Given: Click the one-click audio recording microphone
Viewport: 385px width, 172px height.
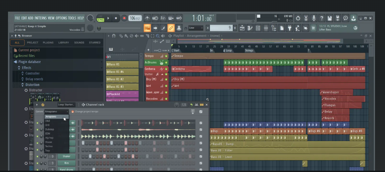Looking at the screenshot, I should click(314, 18).
